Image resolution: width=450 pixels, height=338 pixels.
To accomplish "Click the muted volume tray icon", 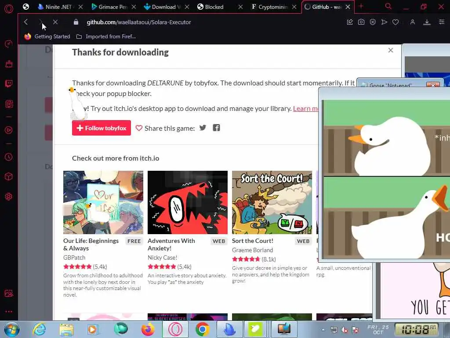I will click(345, 330).
